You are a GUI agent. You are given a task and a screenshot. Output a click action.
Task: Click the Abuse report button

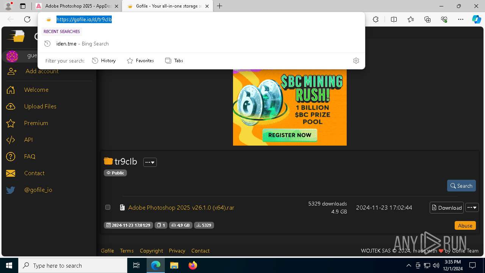click(x=465, y=226)
